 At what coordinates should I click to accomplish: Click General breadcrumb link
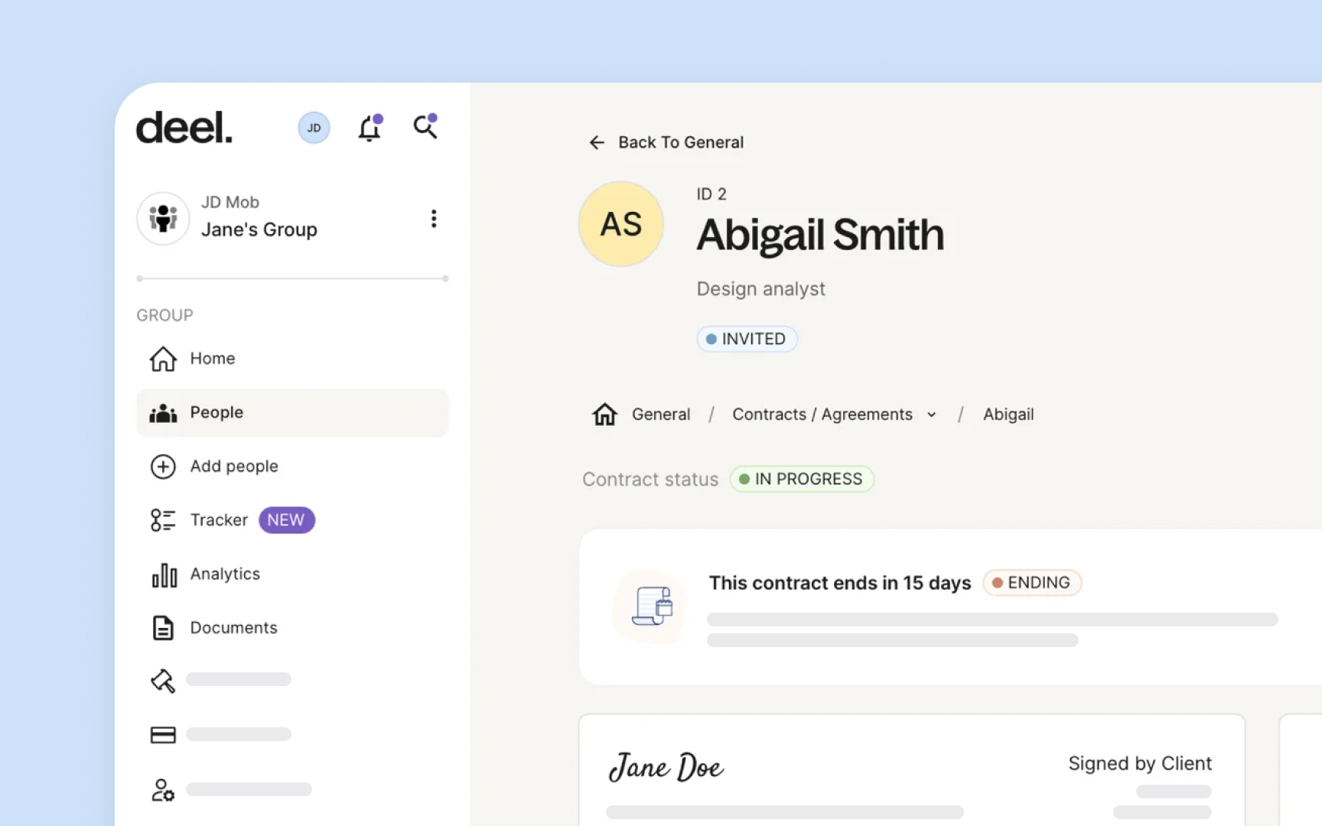660,415
